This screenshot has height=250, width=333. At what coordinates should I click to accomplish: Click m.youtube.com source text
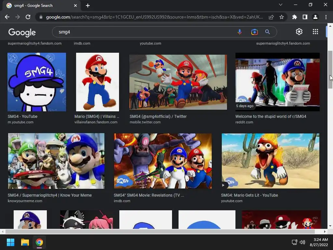20,122
